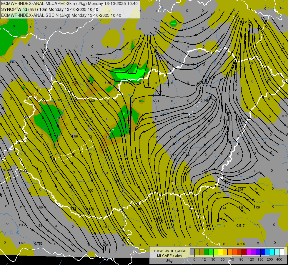Select the 25.9 value on the map

coord(58,154)
